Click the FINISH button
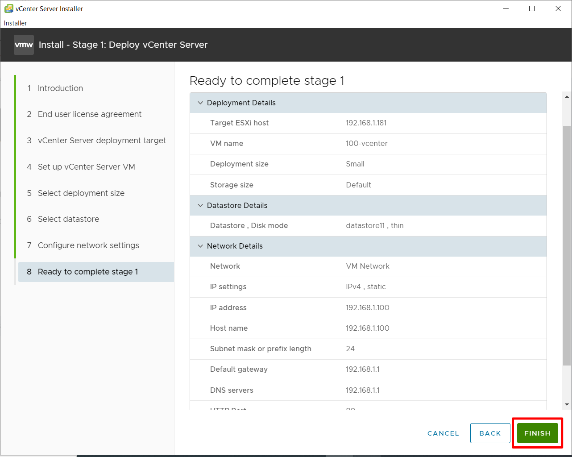 pyautogui.click(x=537, y=433)
